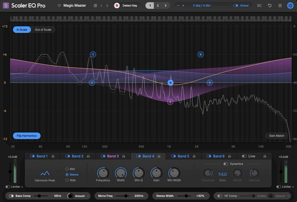Select EQ state 2
This screenshot has width=297, height=202.
[x=158, y=6]
